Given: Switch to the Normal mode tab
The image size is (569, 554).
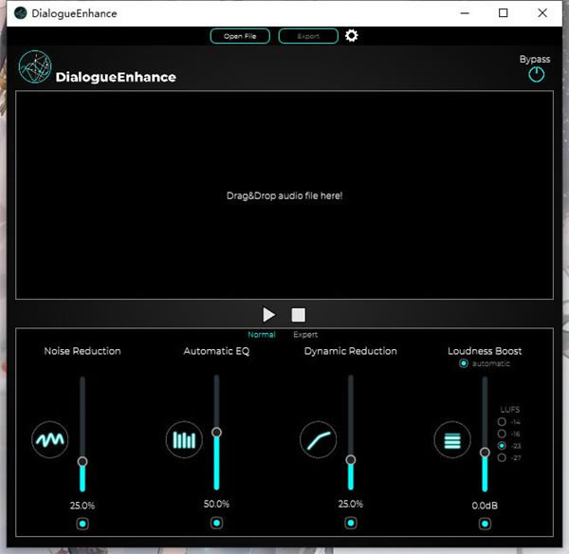Looking at the screenshot, I should 262,335.
